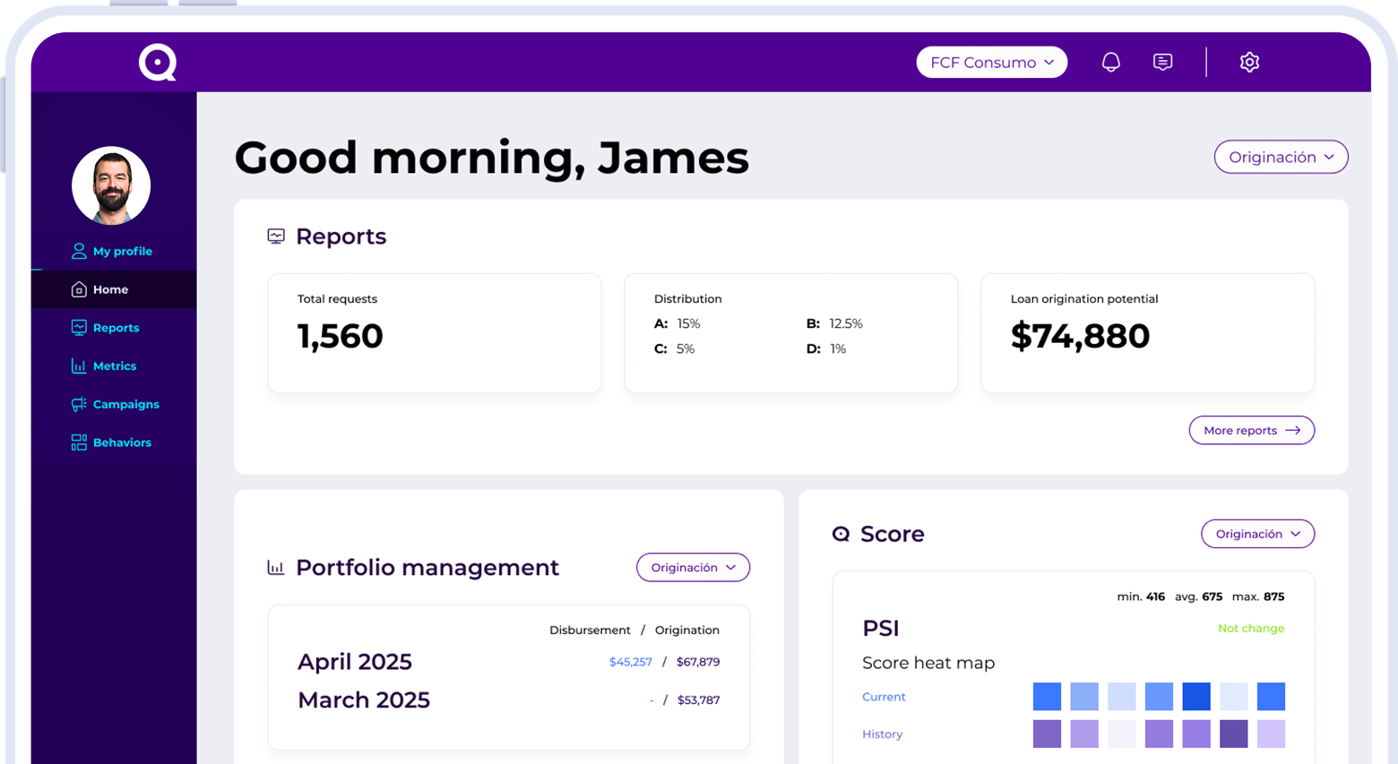1398x764 pixels.
Task: Open settings gear icon
Action: [1249, 62]
